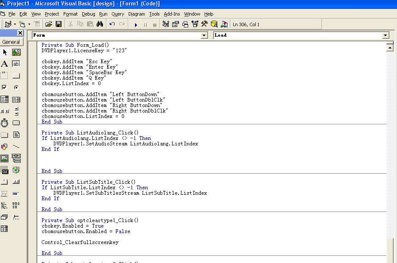Click the Start (run) button in toolbar
The height and width of the screenshot is (263, 397).
click(136, 24)
